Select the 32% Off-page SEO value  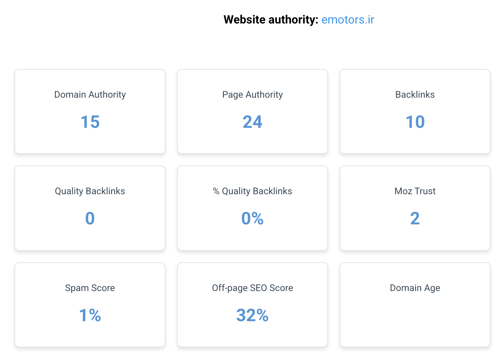252,315
